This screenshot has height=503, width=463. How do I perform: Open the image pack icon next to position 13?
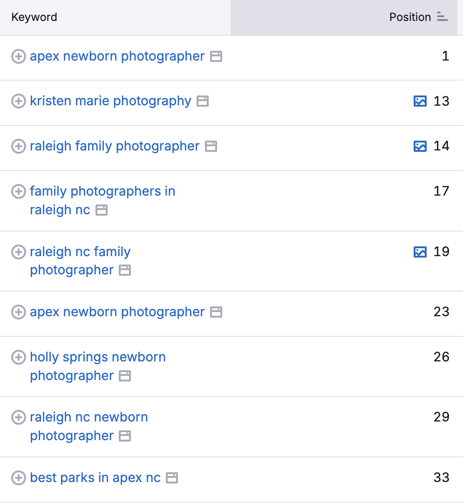420,101
